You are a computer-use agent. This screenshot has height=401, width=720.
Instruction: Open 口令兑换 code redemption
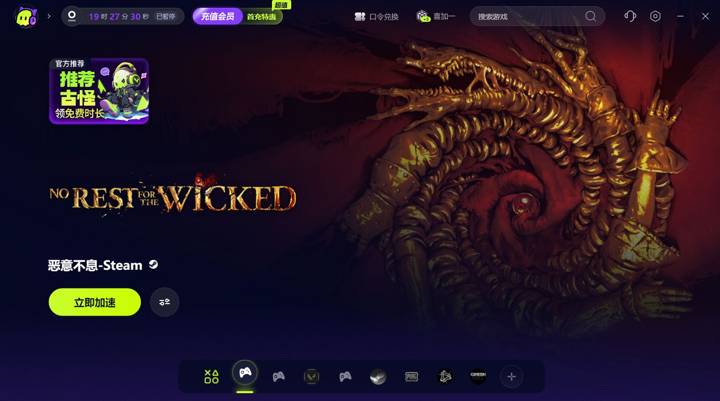376,17
